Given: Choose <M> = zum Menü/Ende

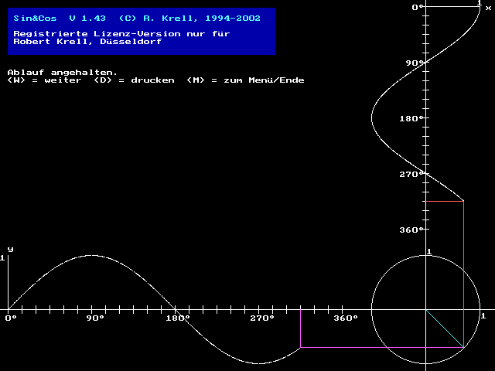Looking at the screenshot, I should pyautogui.click(x=245, y=80).
